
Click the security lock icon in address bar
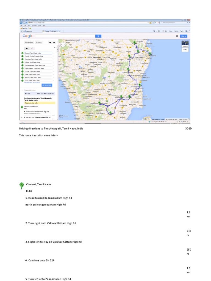(150, 23)
